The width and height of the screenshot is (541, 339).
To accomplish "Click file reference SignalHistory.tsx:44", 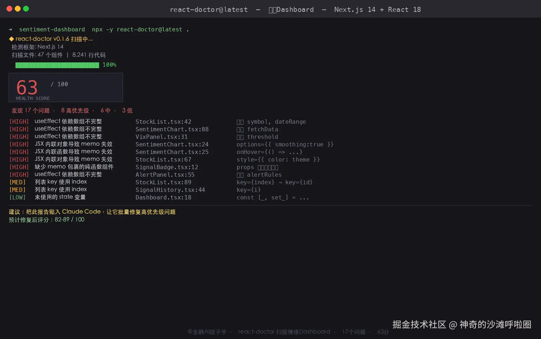I will 170,190.
